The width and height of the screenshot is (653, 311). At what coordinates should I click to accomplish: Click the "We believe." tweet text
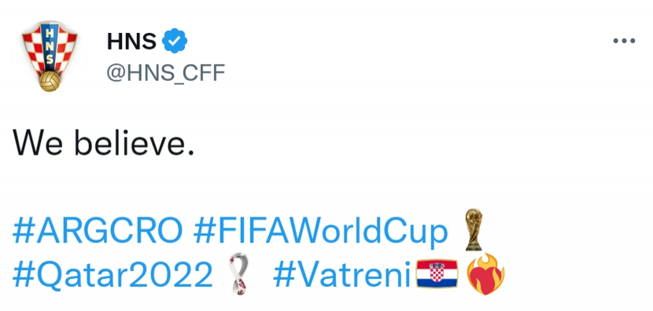(104, 142)
